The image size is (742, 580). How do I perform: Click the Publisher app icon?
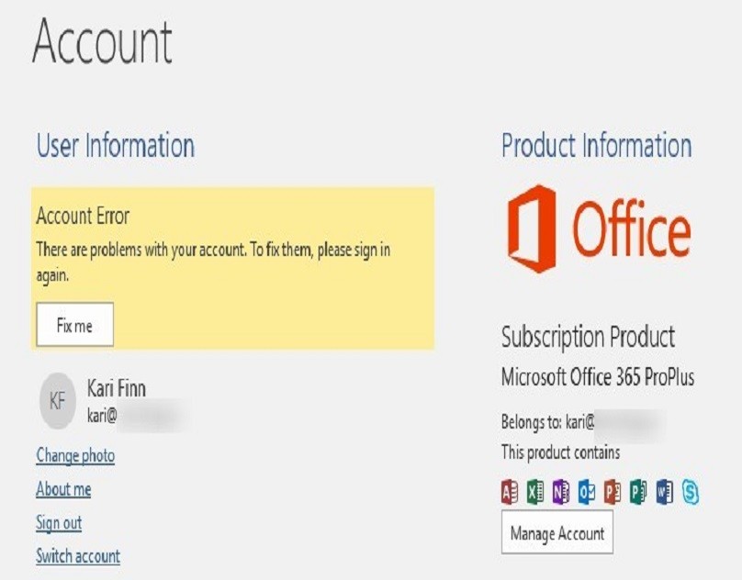[638, 492]
